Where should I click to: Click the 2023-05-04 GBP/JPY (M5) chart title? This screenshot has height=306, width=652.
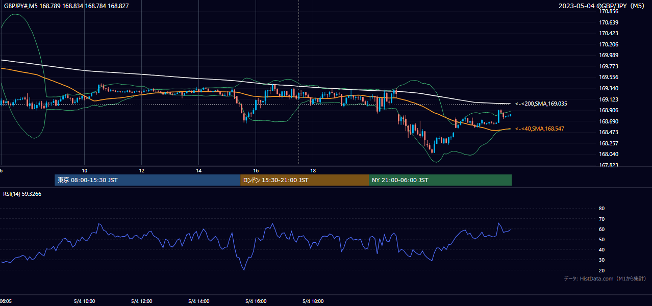602,6
